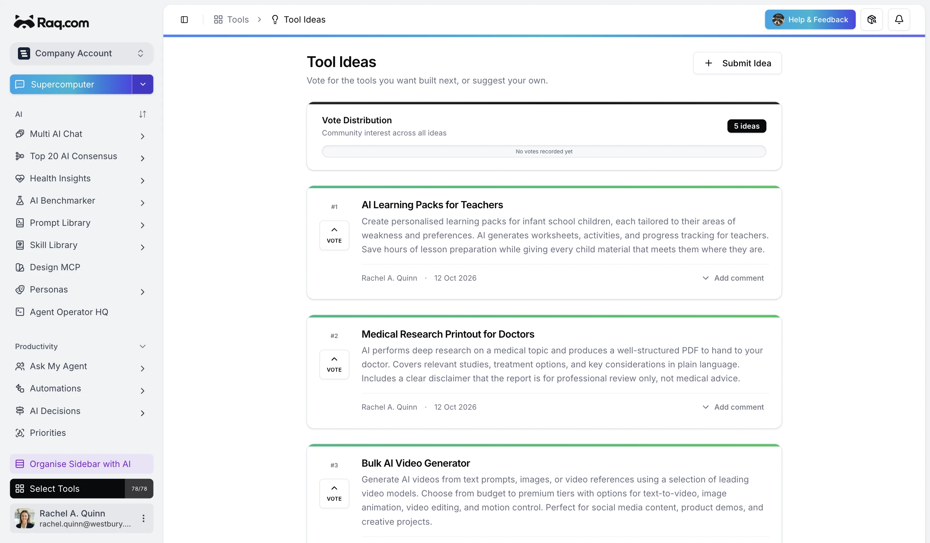Upvote Medical Research Printout for Doctors
The image size is (930, 543).
pos(334,364)
